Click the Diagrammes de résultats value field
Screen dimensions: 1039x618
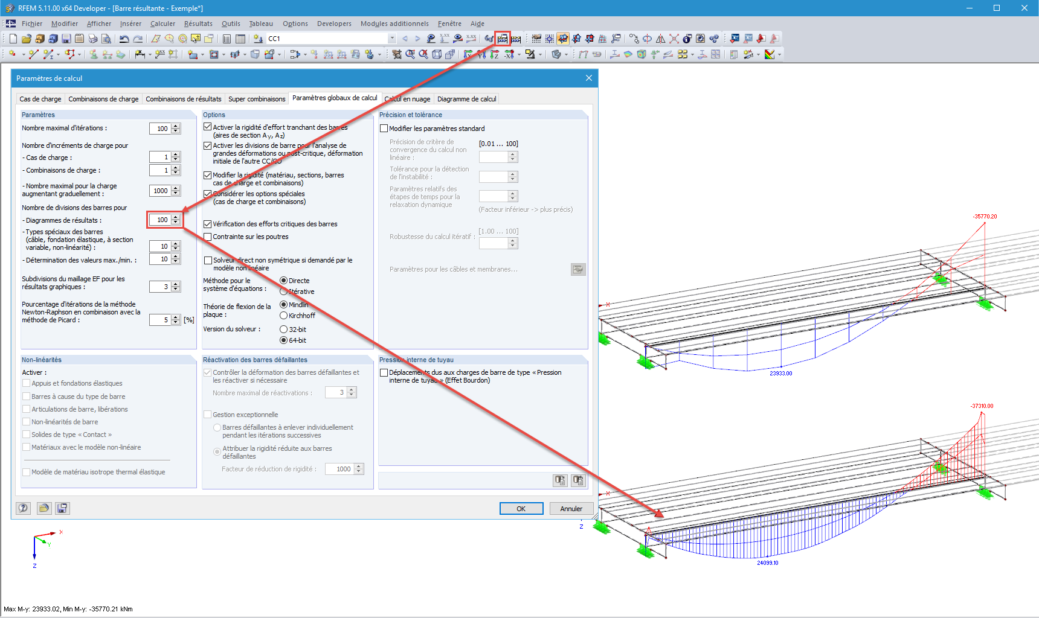click(161, 220)
